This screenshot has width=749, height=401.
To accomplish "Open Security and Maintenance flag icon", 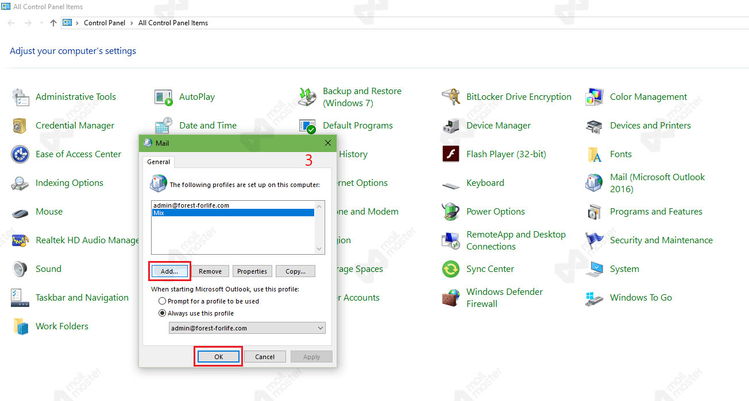I will coord(594,240).
